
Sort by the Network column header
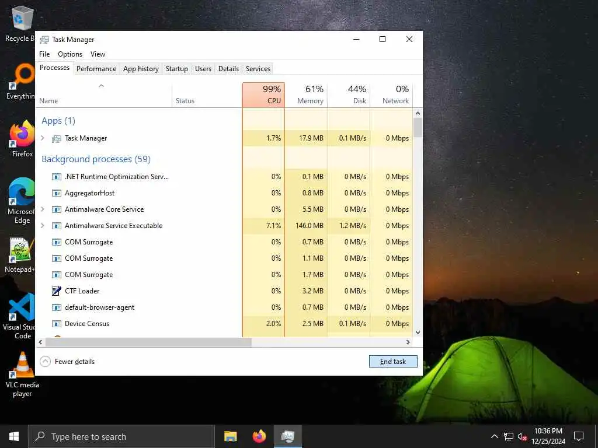click(392, 95)
